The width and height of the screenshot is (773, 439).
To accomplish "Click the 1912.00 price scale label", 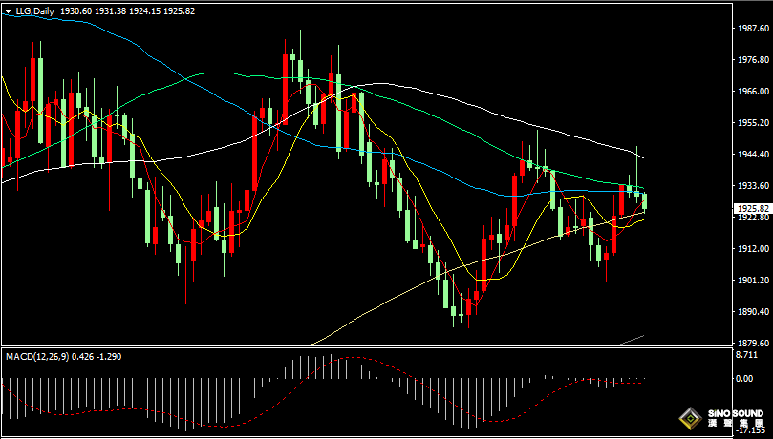I will click(753, 249).
